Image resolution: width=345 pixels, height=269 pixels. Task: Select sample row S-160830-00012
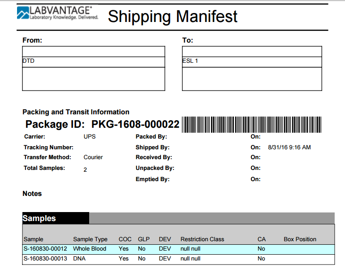pos(178,249)
